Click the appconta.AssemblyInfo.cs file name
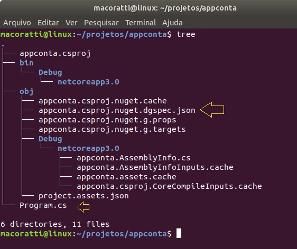The width and height of the screenshot is (297, 249). tap(134, 158)
